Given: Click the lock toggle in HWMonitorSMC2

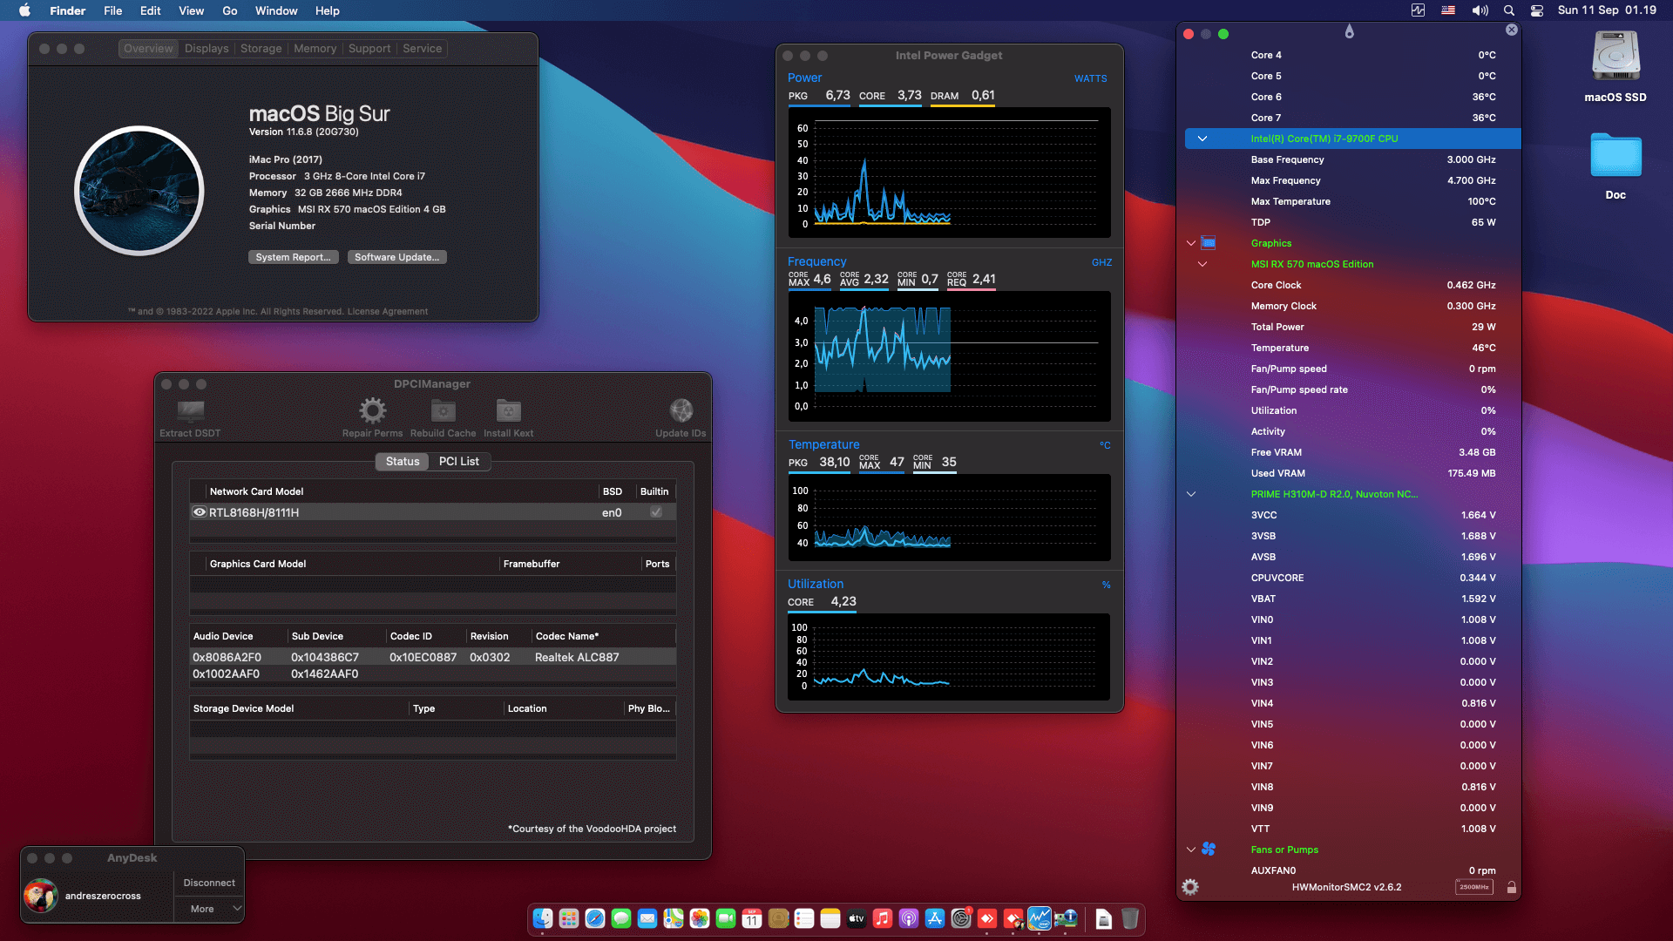Looking at the screenshot, I should (1513, 887).
